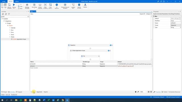Click the Save icon in ribbon
The width and height of the screenshot is (182, 102).
pos(5,5)
